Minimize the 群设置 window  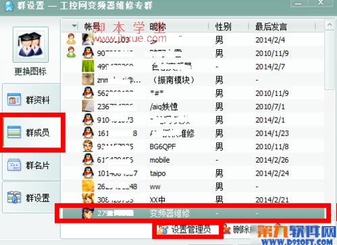pyautogui.click(x=299, y=3)
